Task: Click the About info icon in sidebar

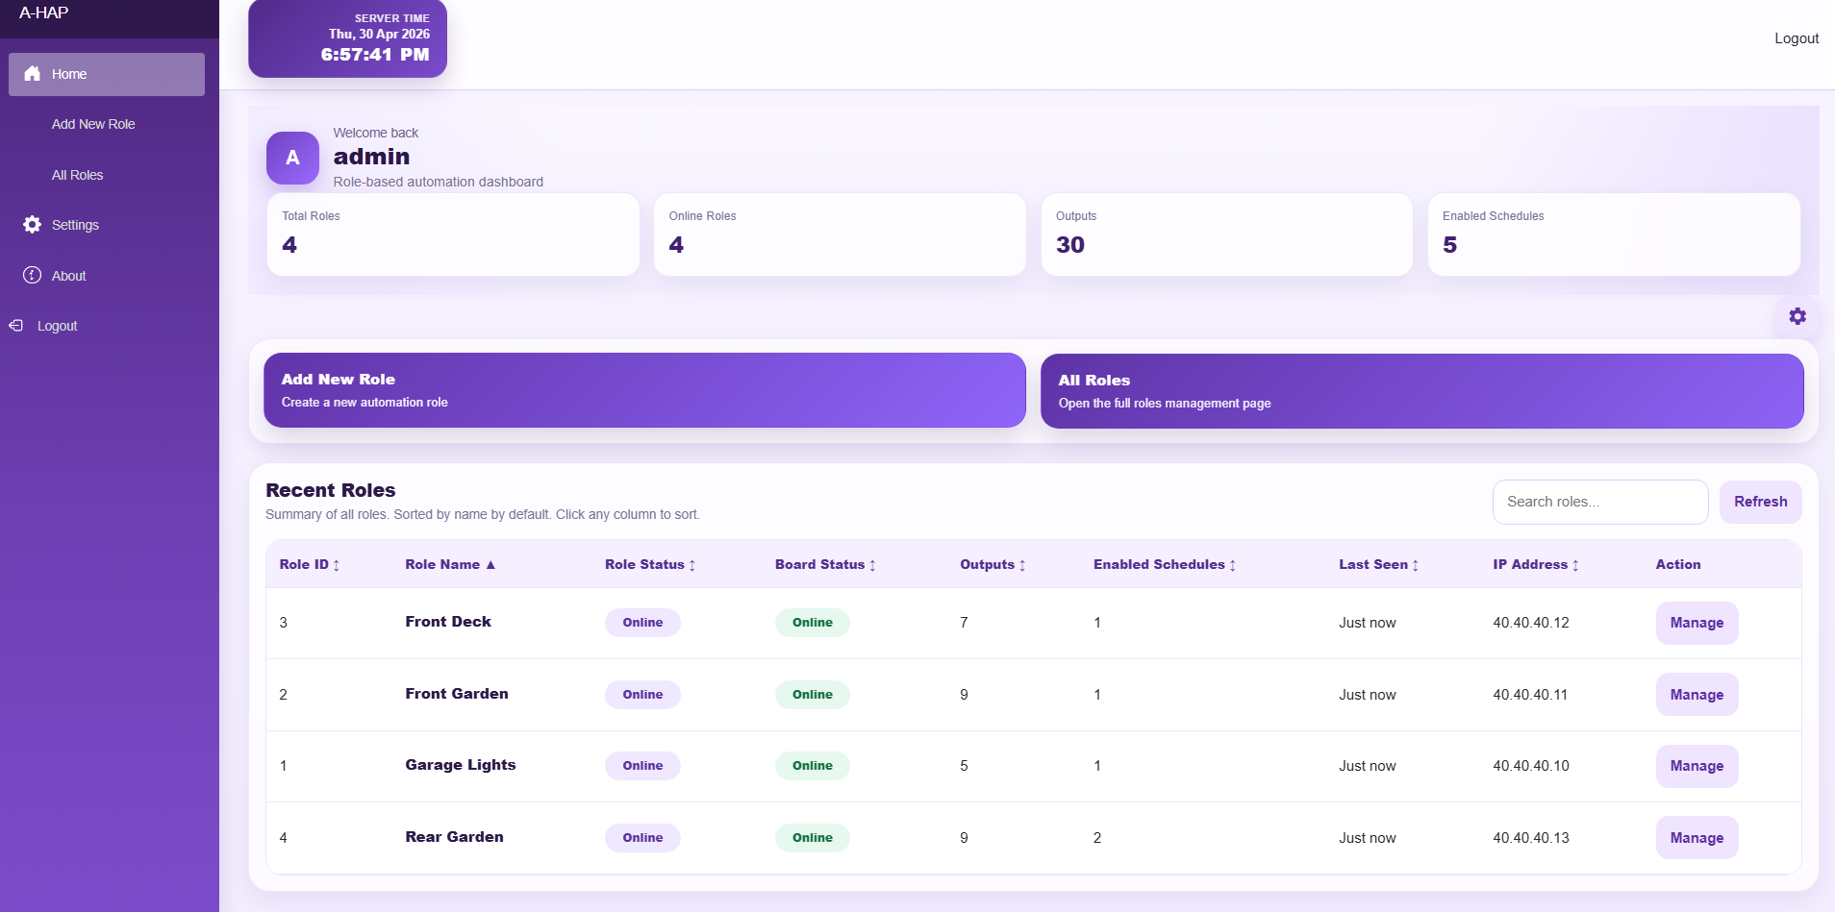Action: [x=32, y=275]
